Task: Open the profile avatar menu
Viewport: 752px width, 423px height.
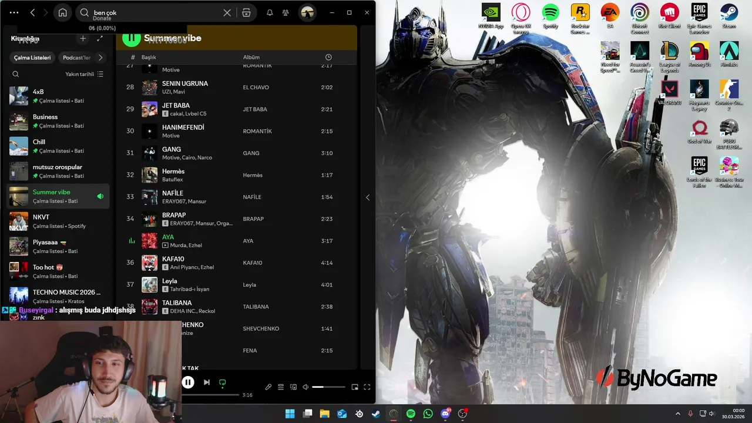Action: [307, 12]
